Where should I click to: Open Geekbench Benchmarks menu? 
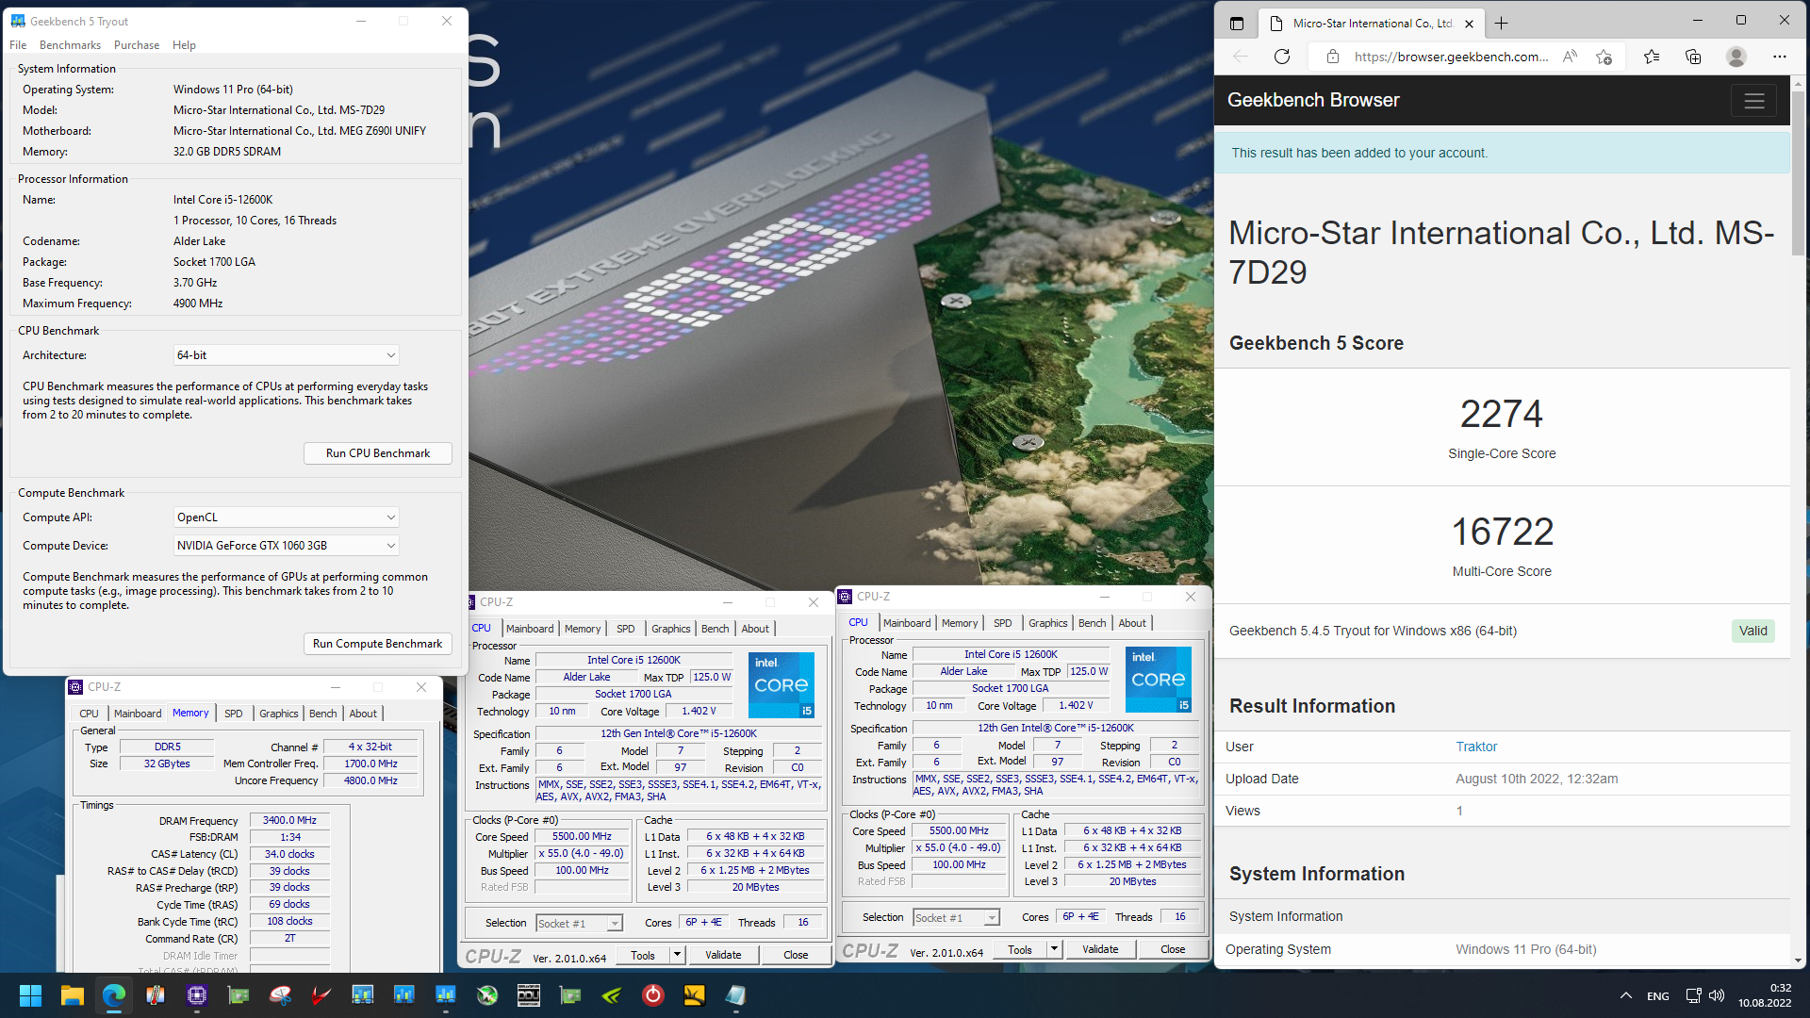[70, 45]
